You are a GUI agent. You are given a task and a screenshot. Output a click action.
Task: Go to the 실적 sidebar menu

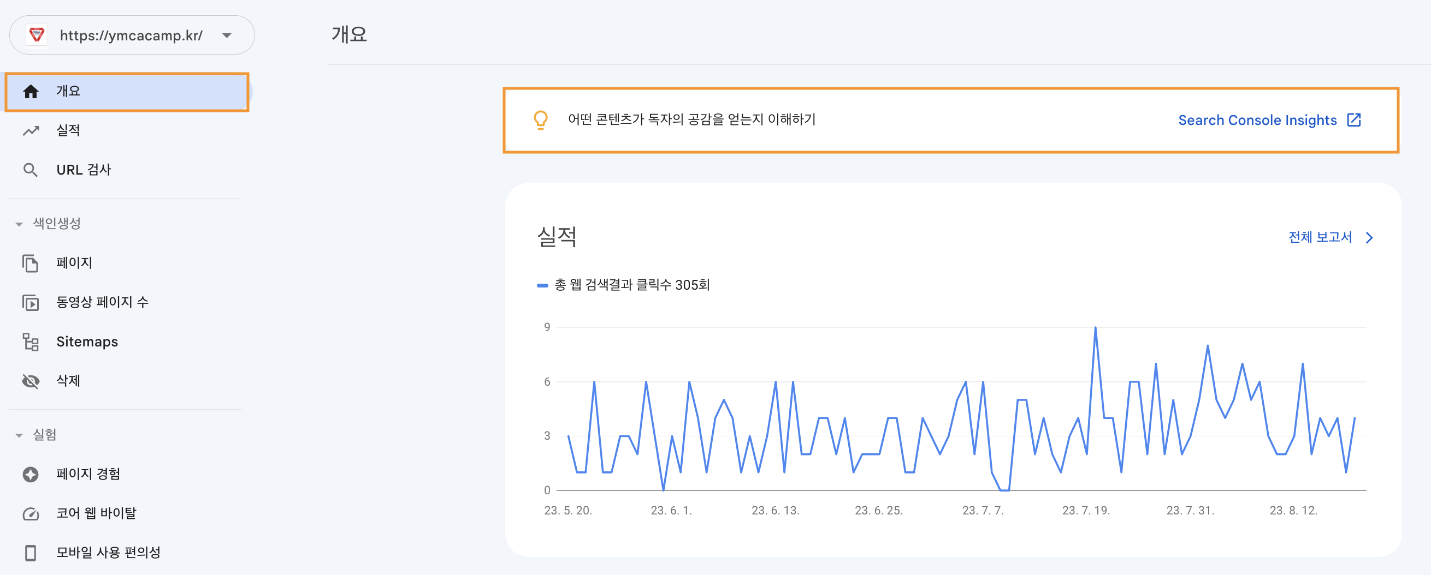coord(68,130)
